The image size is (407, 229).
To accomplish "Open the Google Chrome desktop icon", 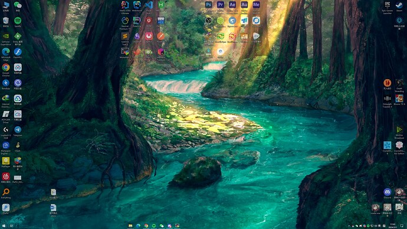I will point(6,67).
